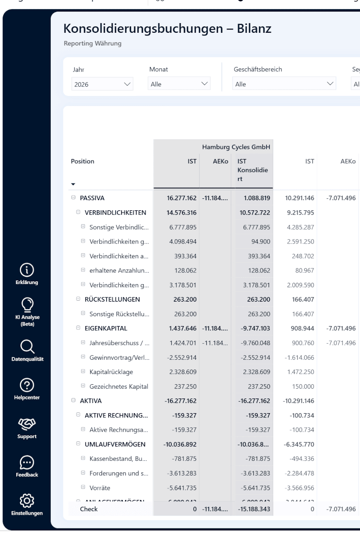Open Einstellungen gear icon
This screenshot has width=360, height=535.
coord(27,501)
